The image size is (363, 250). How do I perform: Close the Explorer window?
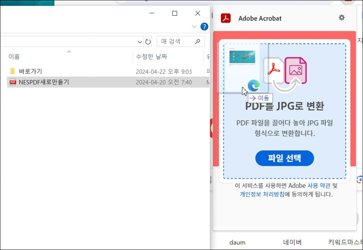tap(197, 14)
